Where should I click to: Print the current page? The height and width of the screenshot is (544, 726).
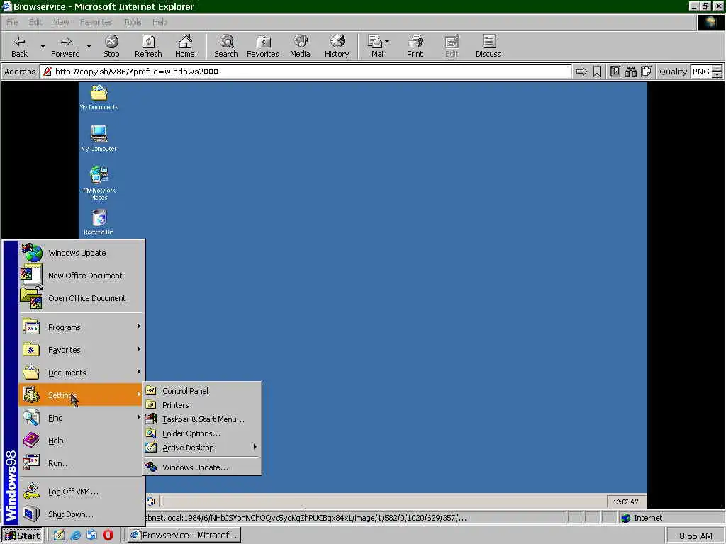(x=415, y=46)
